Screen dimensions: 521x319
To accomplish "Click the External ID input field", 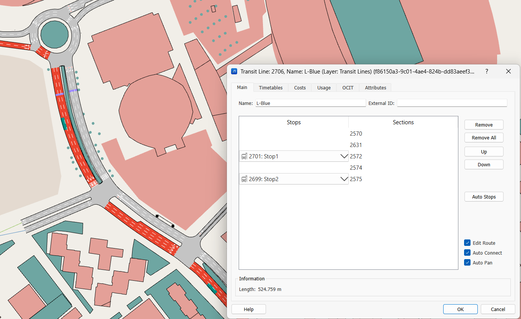I will click(452, 103).
